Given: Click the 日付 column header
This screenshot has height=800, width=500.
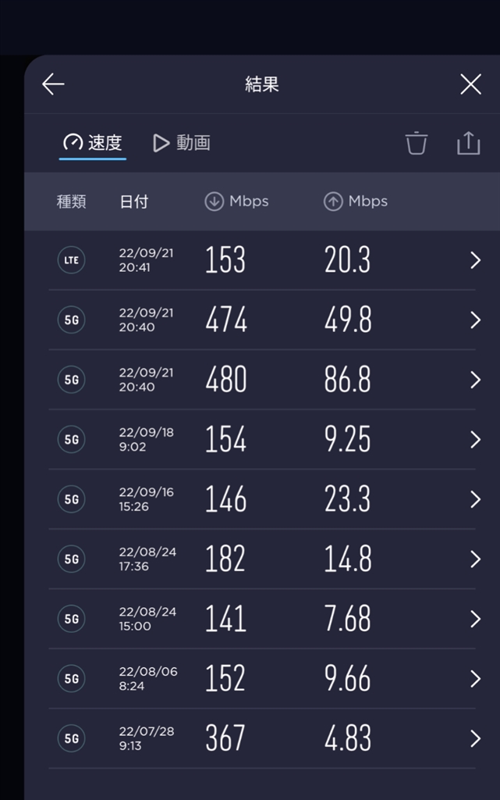Looking at the screenshot, I should pos(133,202).
